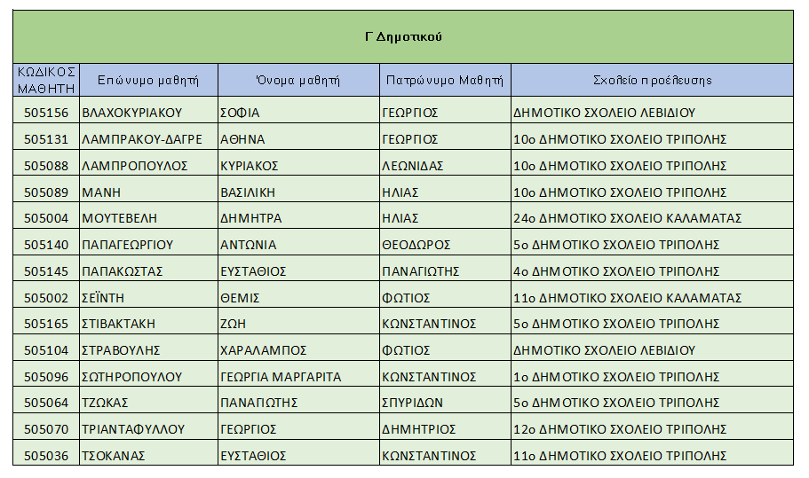Select student code 505036
The image size is (809, 478).
(x=46, y=456)
